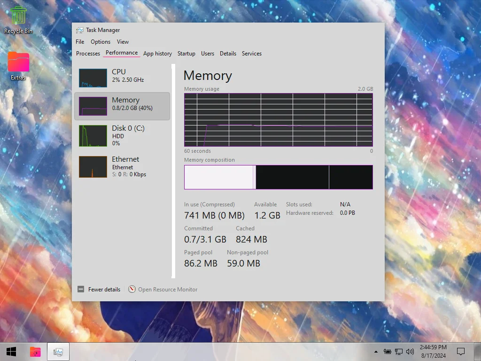
Task: Click the sidebar vertical scrollbar
Action: [173, 171]
